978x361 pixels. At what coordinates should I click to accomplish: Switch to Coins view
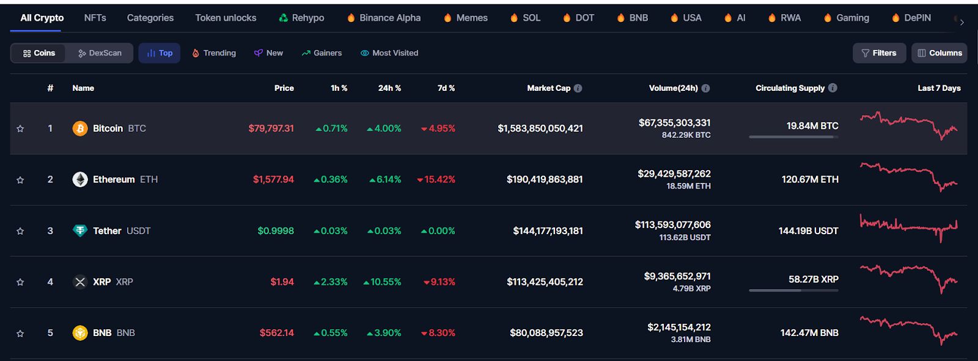pos(39,53)
